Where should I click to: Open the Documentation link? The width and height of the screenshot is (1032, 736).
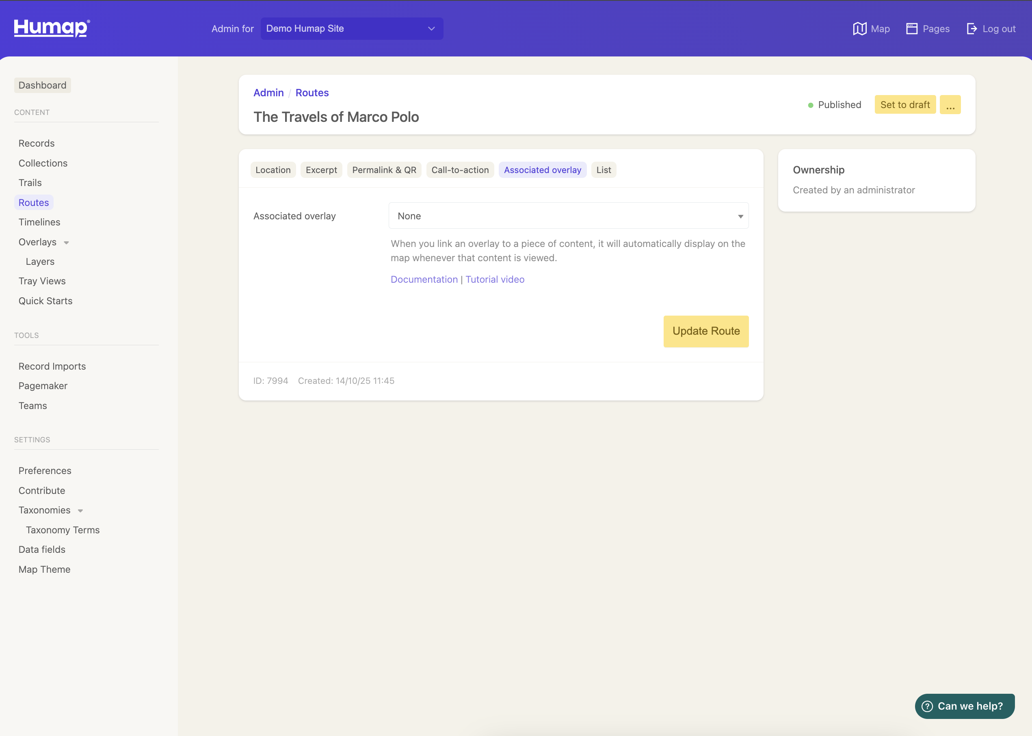[424, 279]
